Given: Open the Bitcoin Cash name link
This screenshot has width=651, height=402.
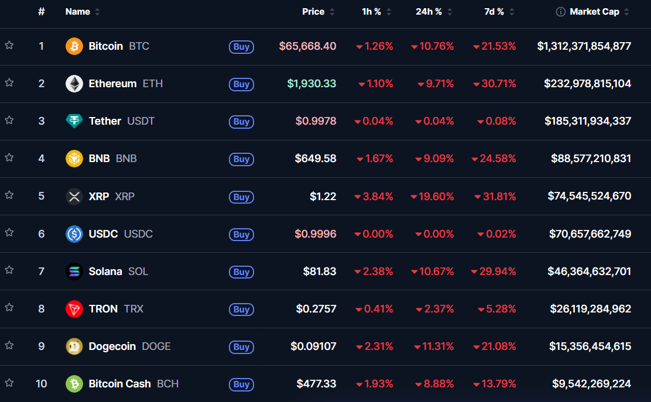Looking at the screenshot, I should 119,384.
